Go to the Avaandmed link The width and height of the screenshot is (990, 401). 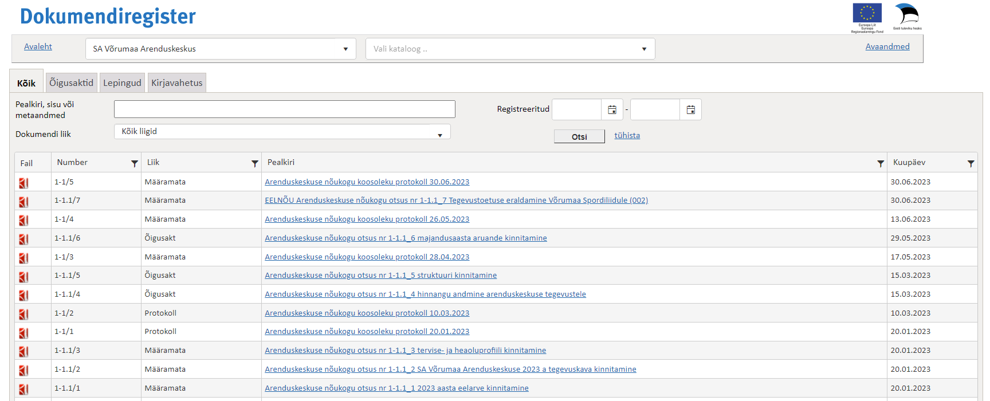point(887,46)
